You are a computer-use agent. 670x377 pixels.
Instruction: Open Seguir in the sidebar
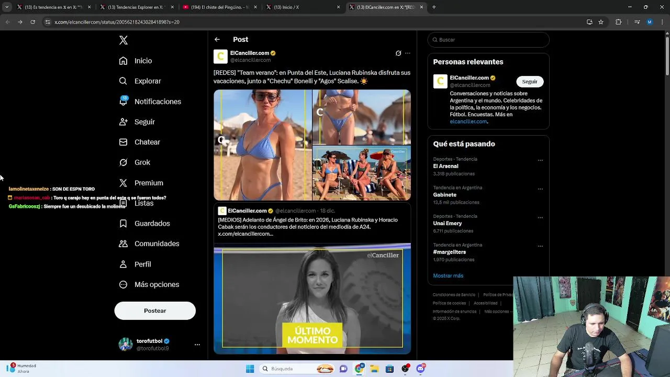[137, 122]
